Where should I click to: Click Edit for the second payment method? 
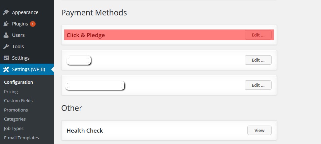(x=258, y=60)
